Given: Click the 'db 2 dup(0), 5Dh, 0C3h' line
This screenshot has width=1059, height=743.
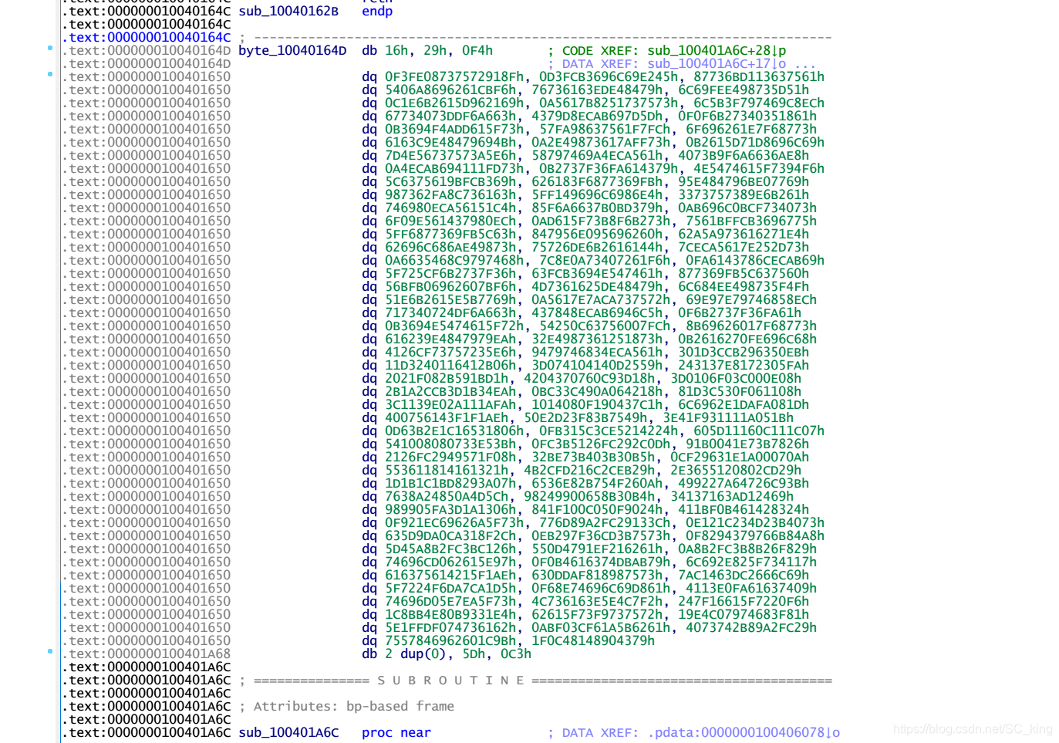Looking at the screenshot, I should pos(447,654).
